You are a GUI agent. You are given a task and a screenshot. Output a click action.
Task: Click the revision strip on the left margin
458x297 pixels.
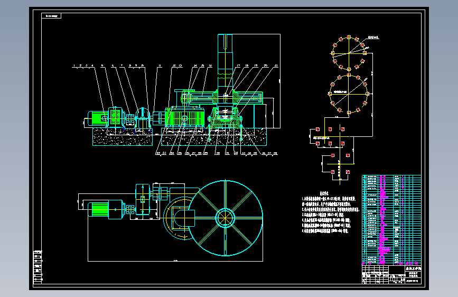click(x=38, y=267)
